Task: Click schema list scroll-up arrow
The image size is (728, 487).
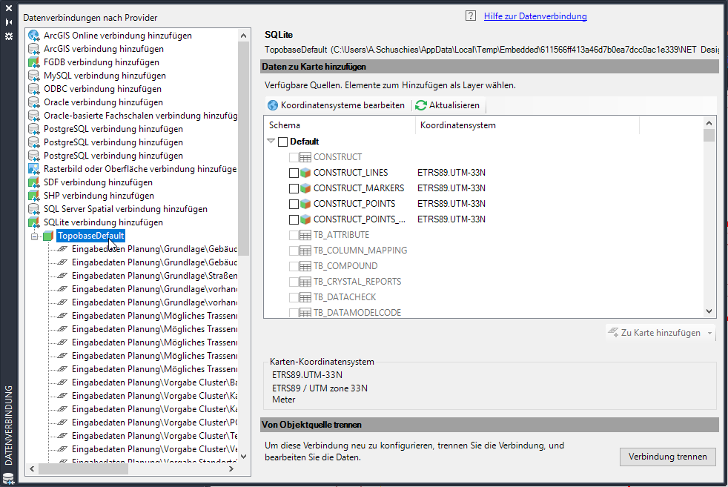Action: point(709,123)
